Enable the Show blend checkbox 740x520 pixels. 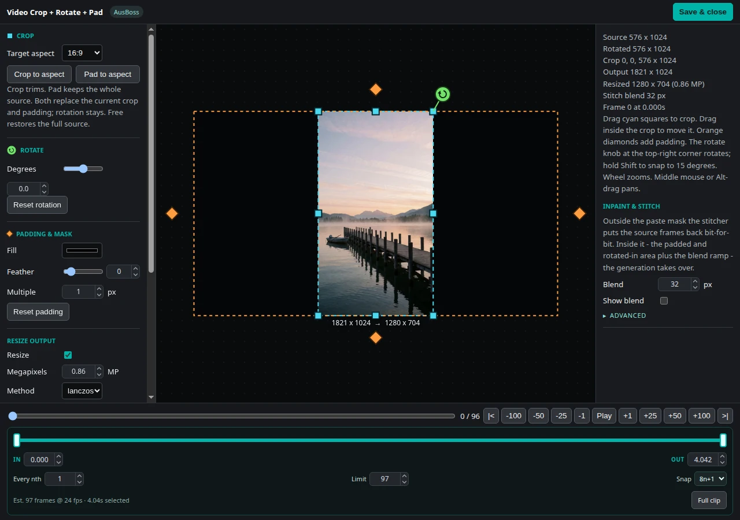click(664, 300)
